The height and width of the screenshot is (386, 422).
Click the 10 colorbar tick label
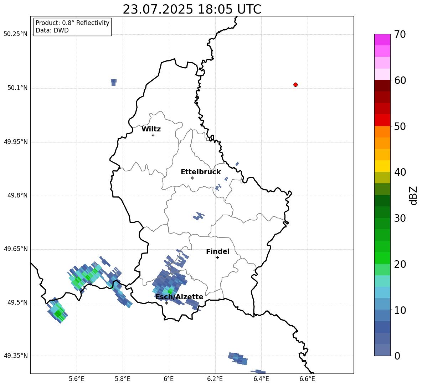coord(400,310)
